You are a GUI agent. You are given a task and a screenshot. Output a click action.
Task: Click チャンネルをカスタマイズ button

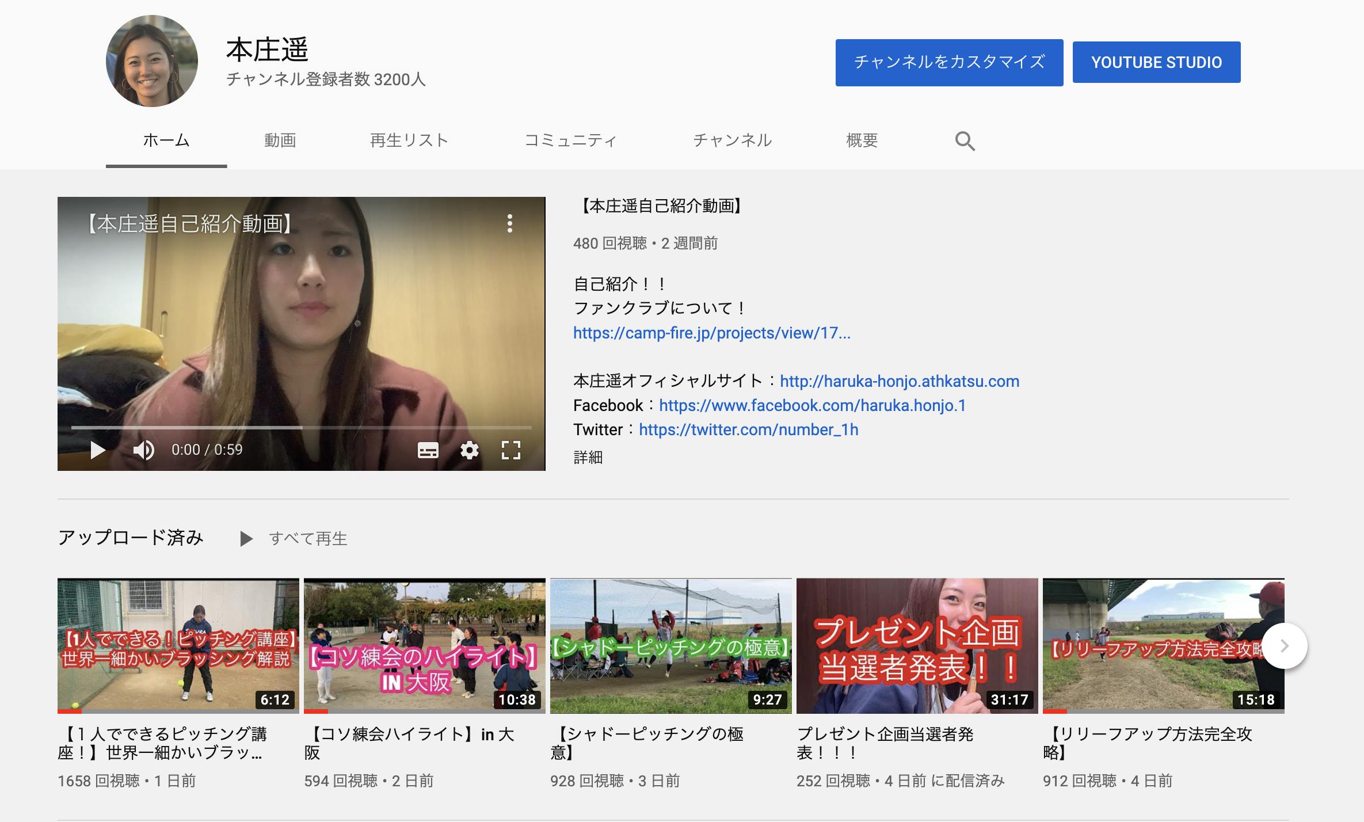[x=949, y=62]
